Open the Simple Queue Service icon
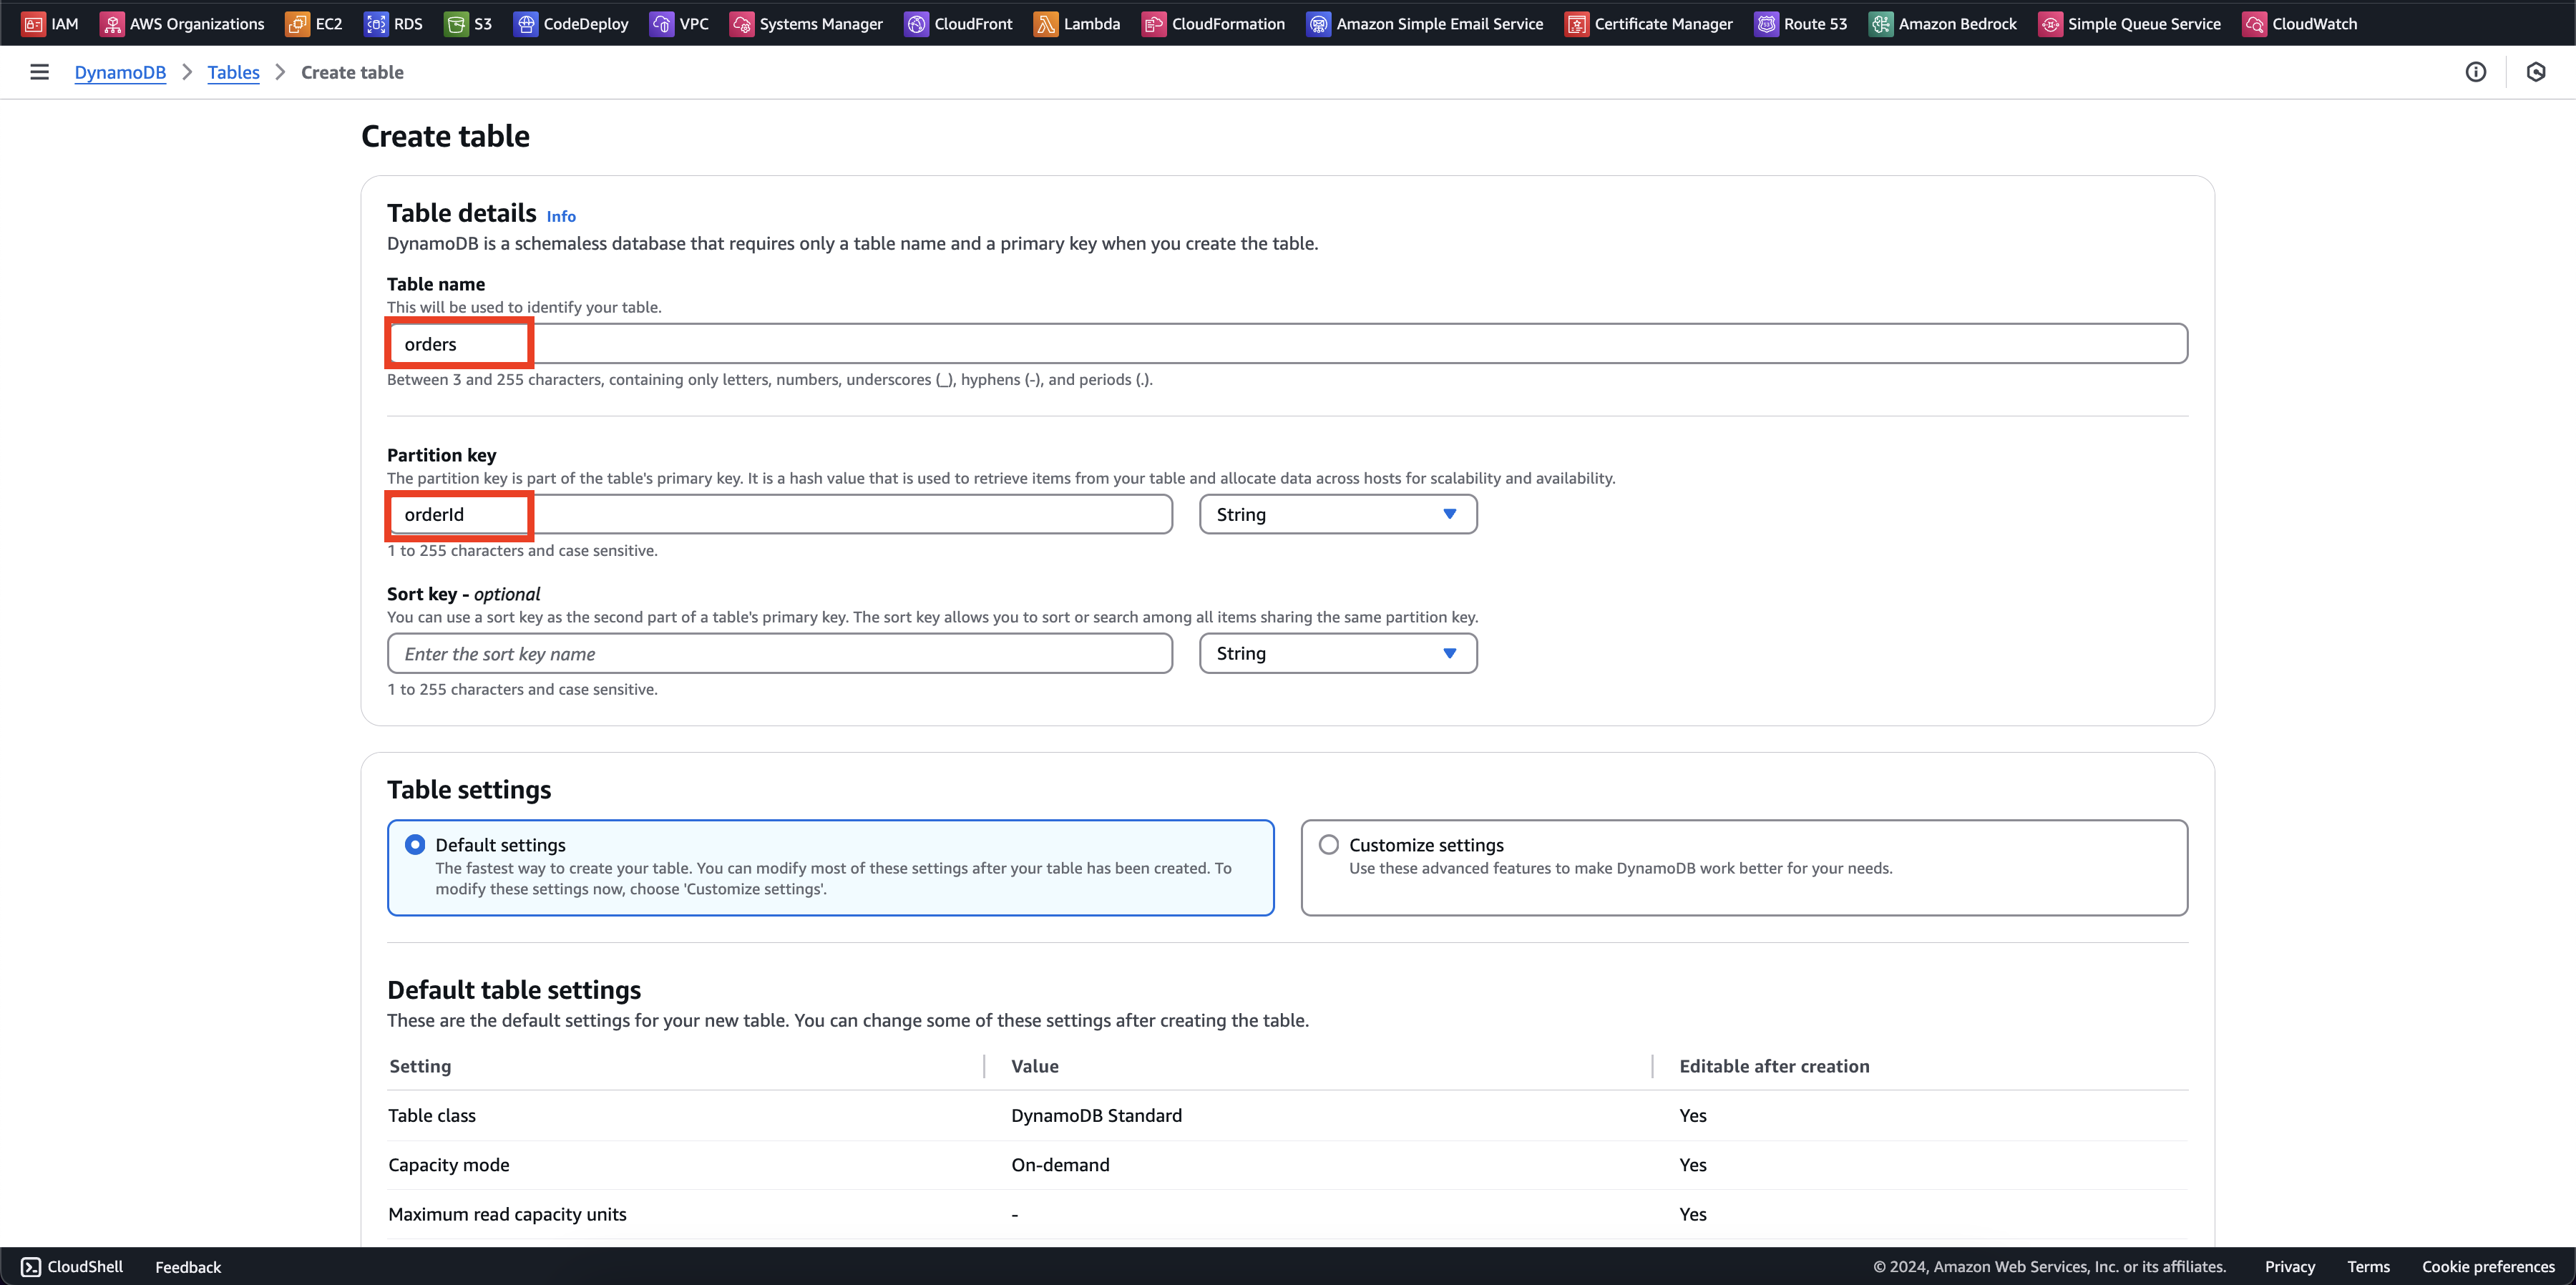Screen dimensions: 2576x1285 [x=2051, y=24]
